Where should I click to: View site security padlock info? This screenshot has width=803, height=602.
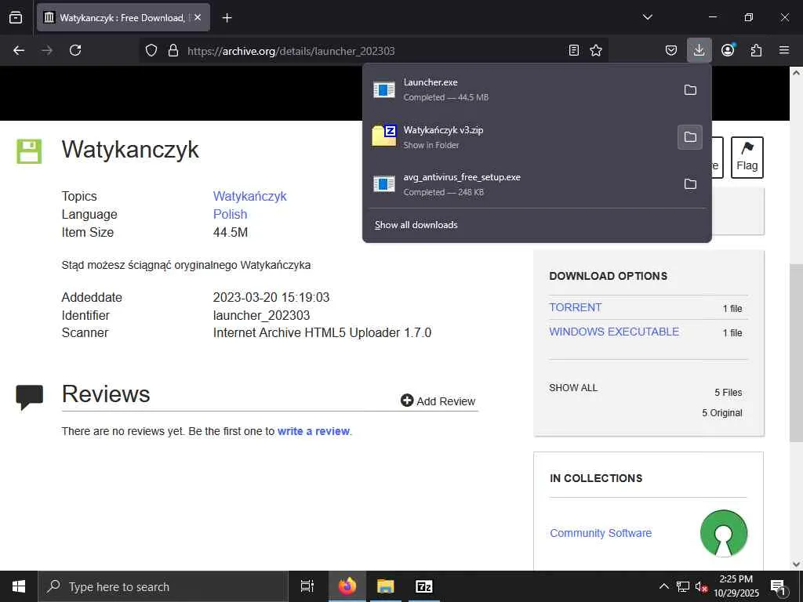point(173,50)
